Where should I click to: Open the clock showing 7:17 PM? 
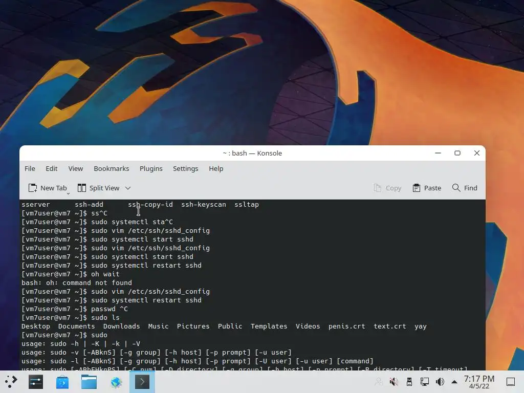pyautogui.click(x=479, y=382)
